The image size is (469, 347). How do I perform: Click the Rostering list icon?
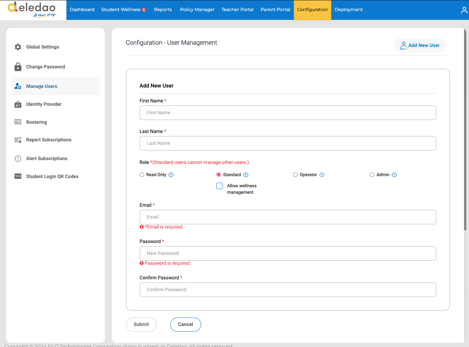(18, 122)
